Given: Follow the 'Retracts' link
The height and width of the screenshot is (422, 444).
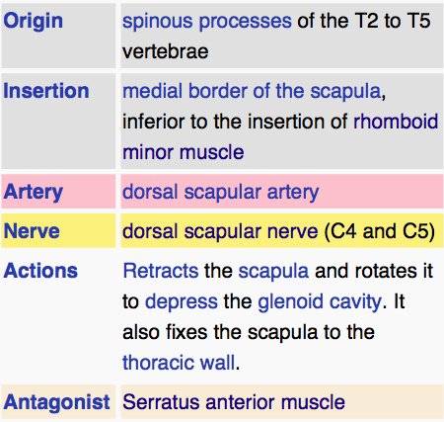Looking at the screenshot, I should [161, 271].
